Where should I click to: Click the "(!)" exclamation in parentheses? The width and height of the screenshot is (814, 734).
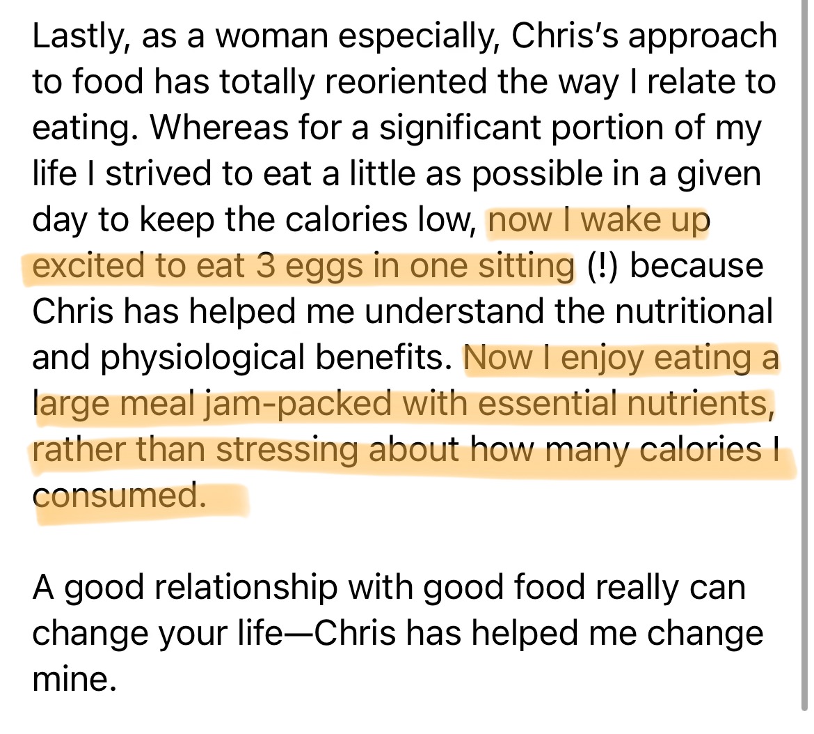tap(602, 267)
